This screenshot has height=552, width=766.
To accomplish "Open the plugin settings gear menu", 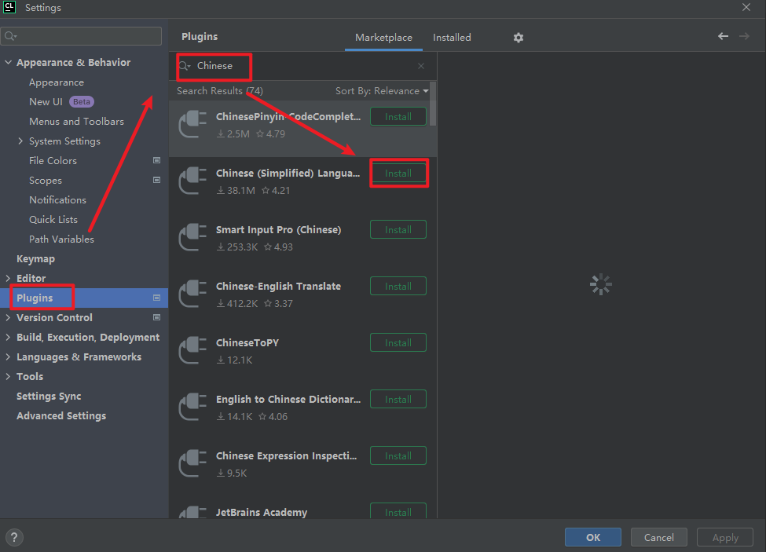I will pos(519,38).
